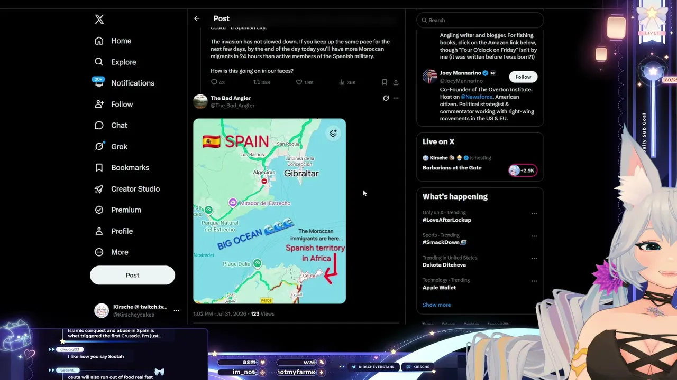Click the X logo icon

99,20
